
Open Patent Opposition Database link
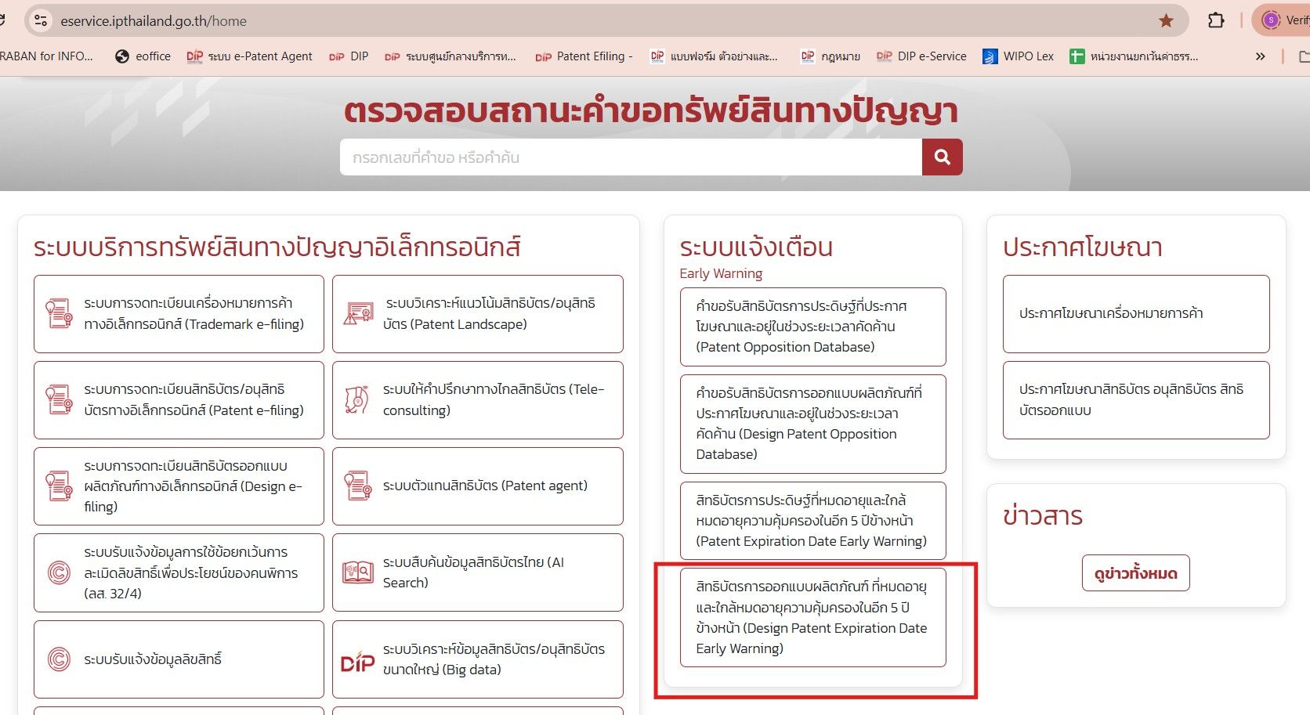click(x=812, y=327)
